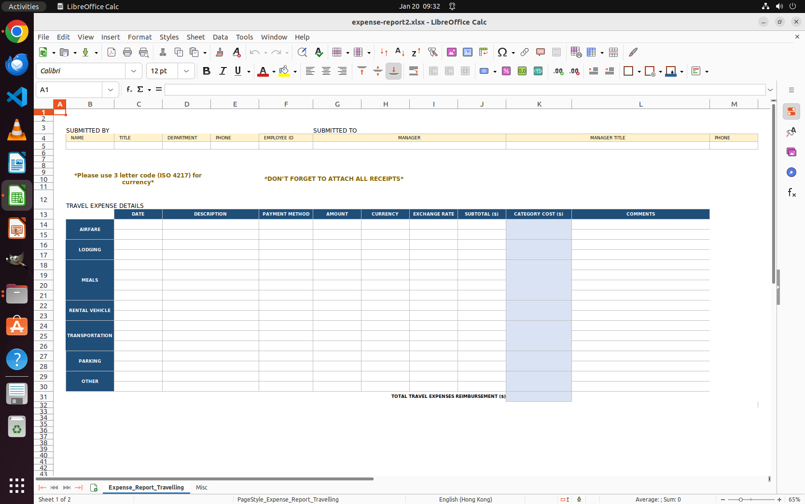Insert a chart using the toolbar

coord(467,52)
